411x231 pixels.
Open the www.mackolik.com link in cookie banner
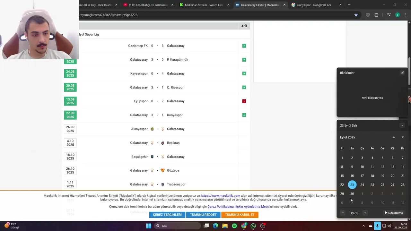pos(220,196)
